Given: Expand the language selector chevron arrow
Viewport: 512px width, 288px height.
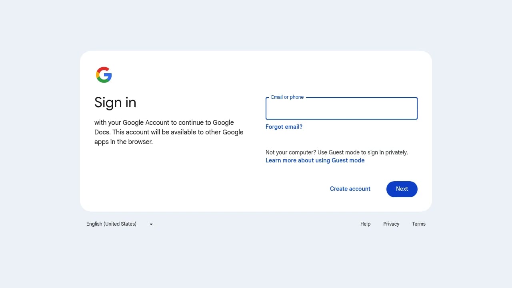Looking at the screenshot, I should (x=151, y=224).
